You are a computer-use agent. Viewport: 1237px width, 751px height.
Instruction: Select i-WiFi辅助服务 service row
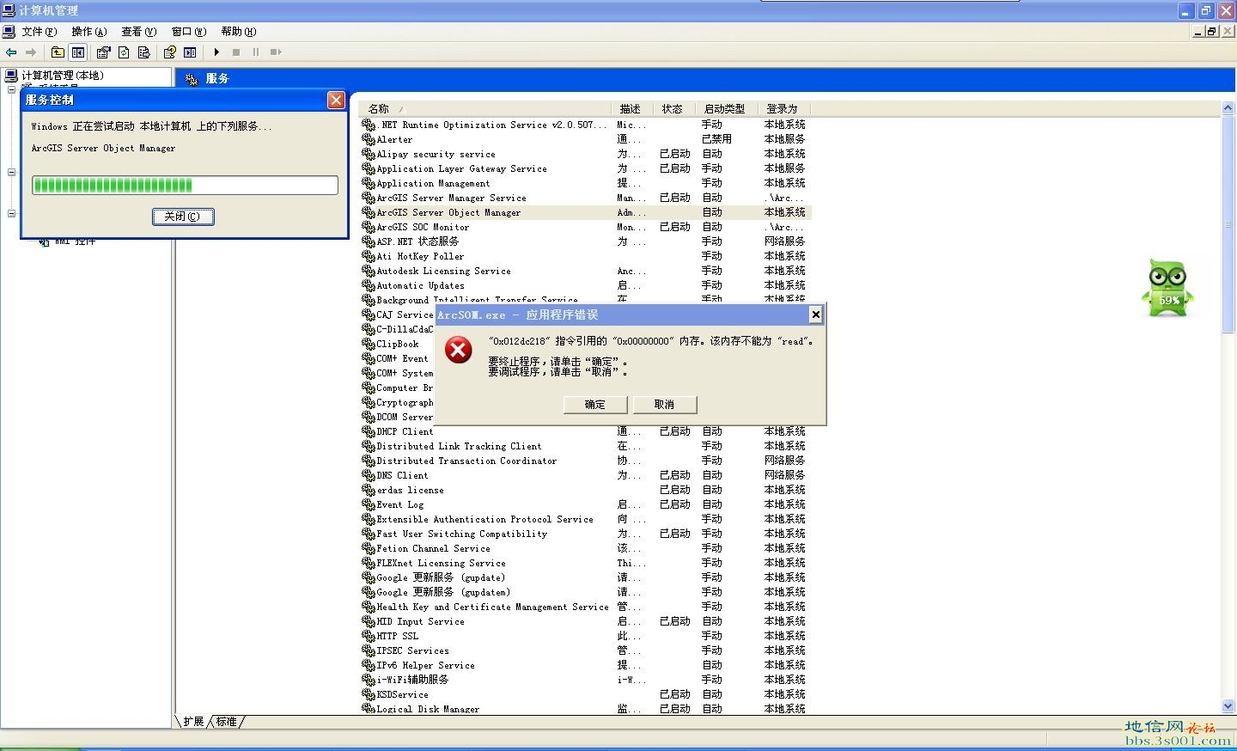tap(586, 680)
